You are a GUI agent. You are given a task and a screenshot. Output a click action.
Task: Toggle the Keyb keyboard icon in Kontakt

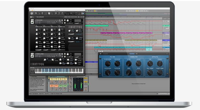pos(49,13)
